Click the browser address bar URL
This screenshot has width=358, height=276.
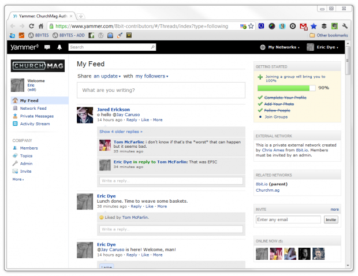click(142, 26)
